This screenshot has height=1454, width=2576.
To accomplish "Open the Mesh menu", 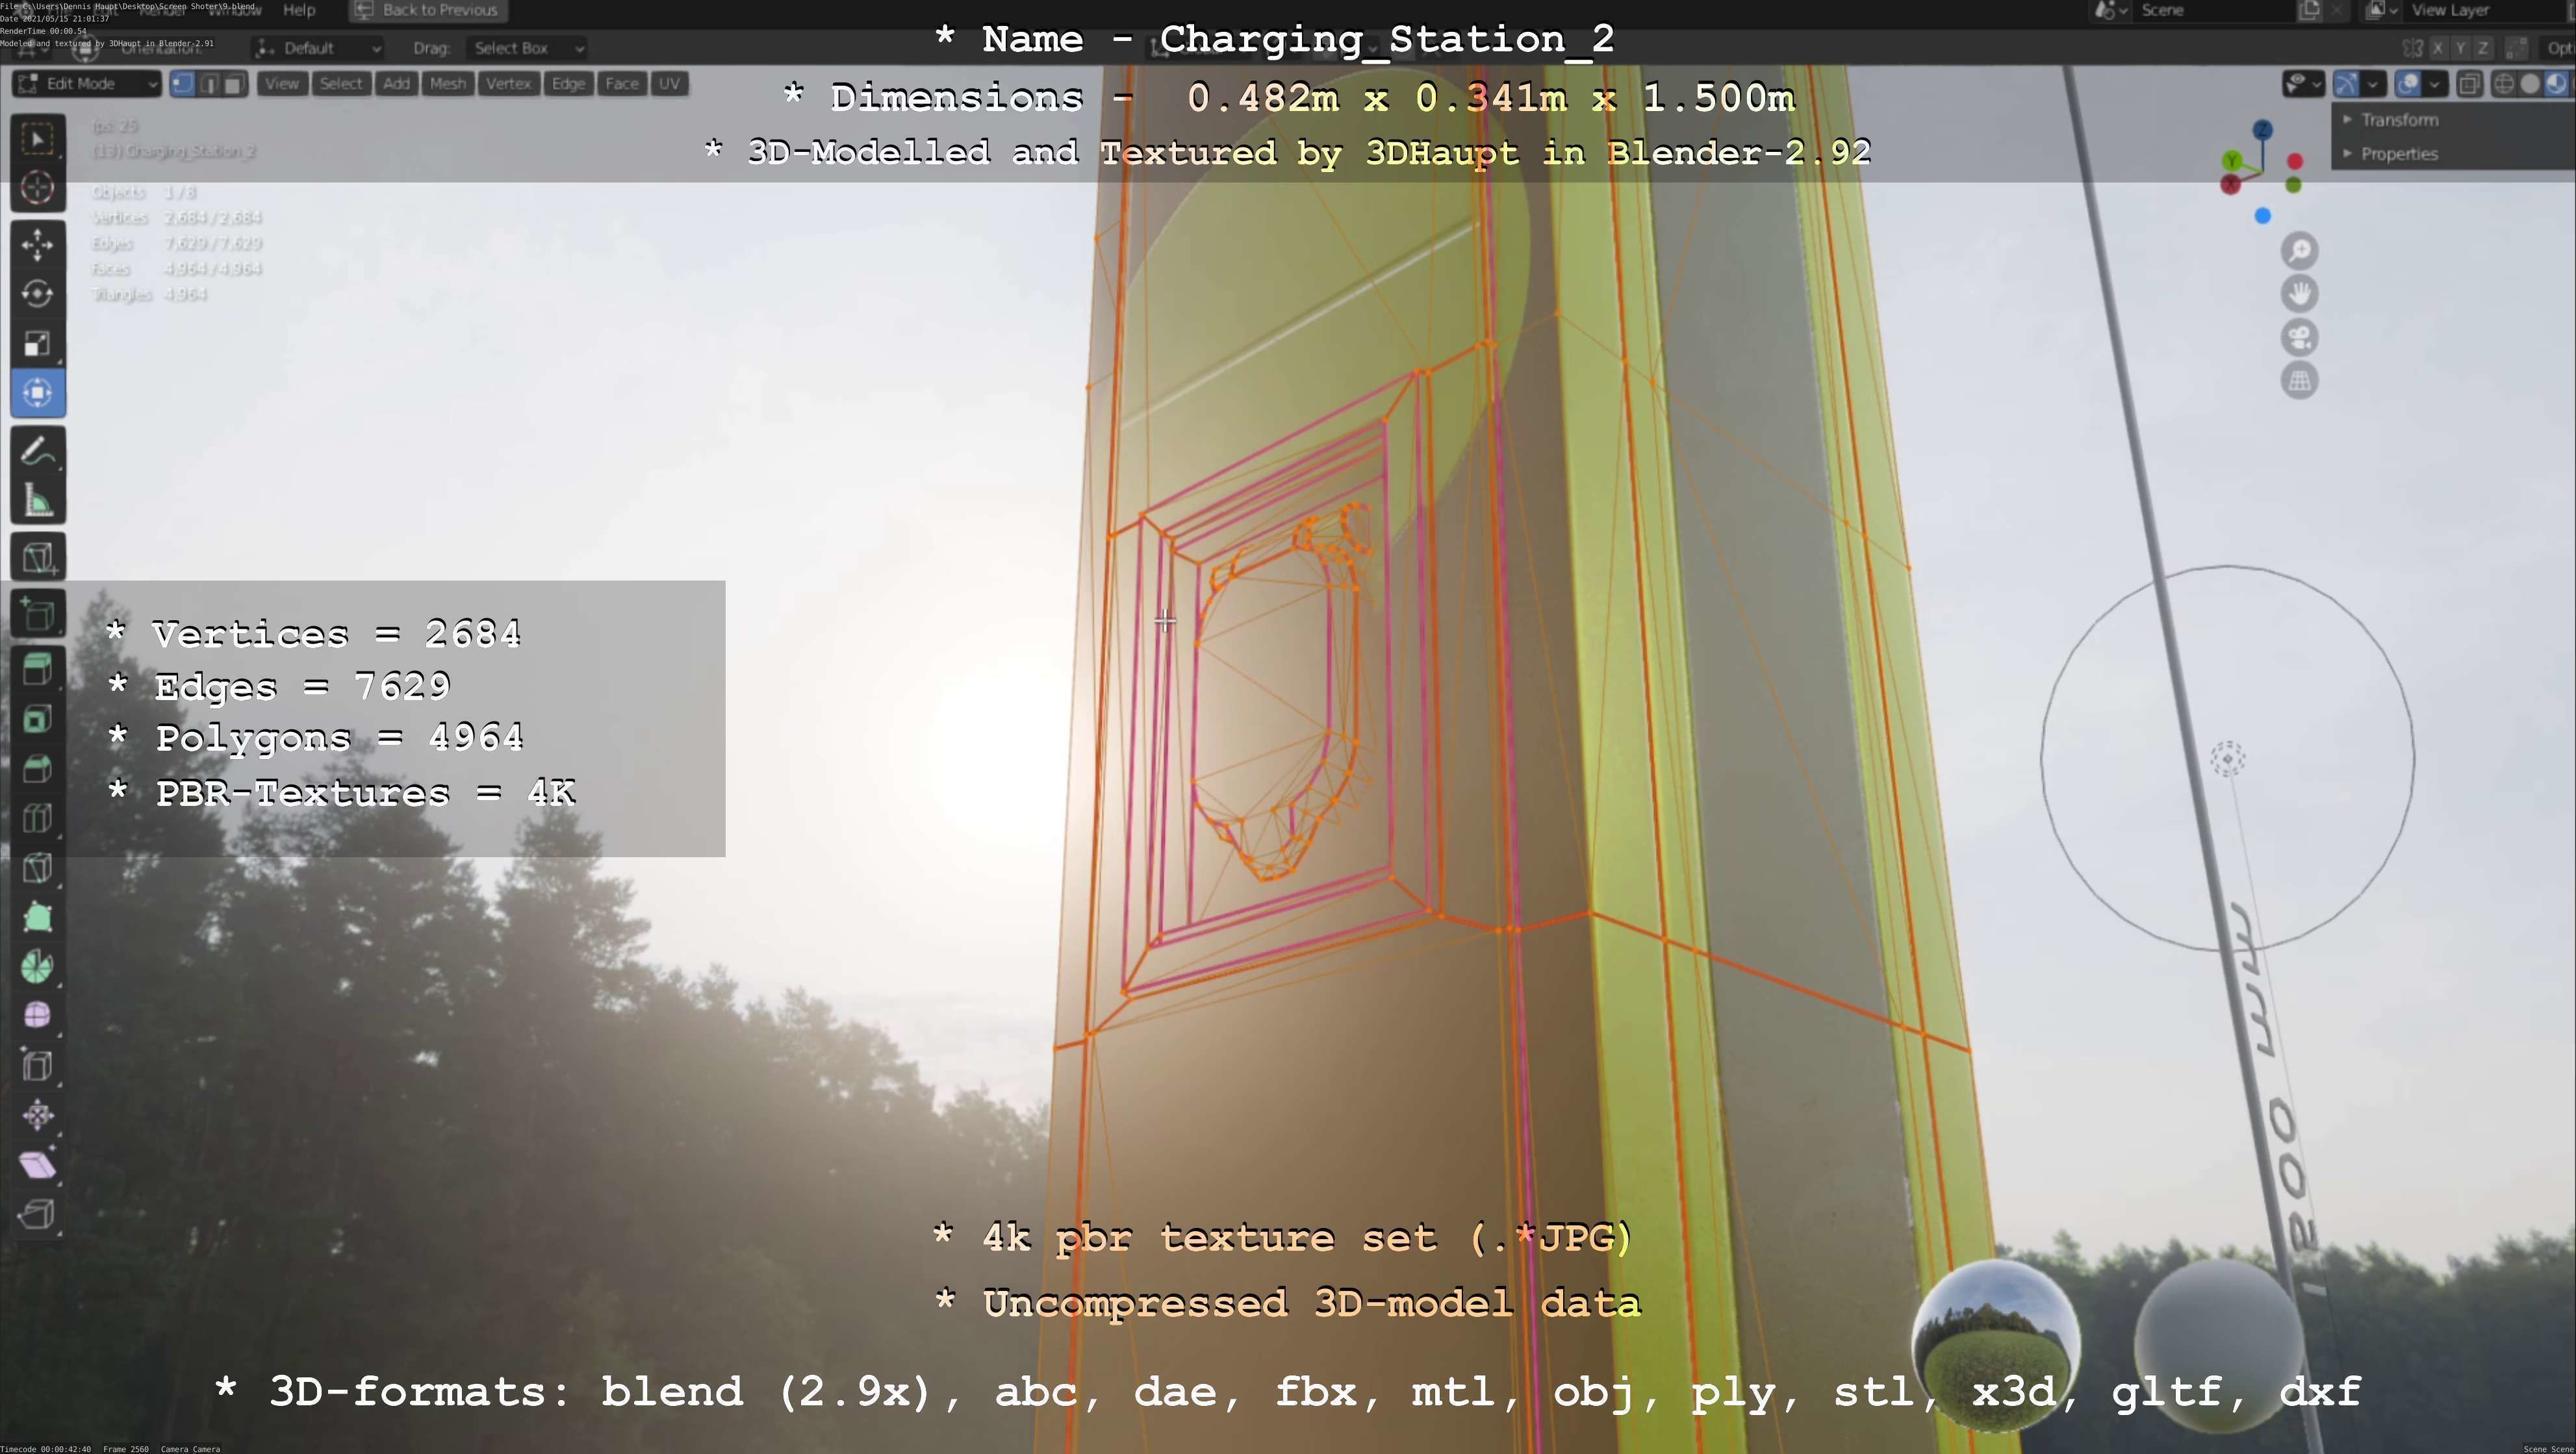I will (x=447, y=84).
